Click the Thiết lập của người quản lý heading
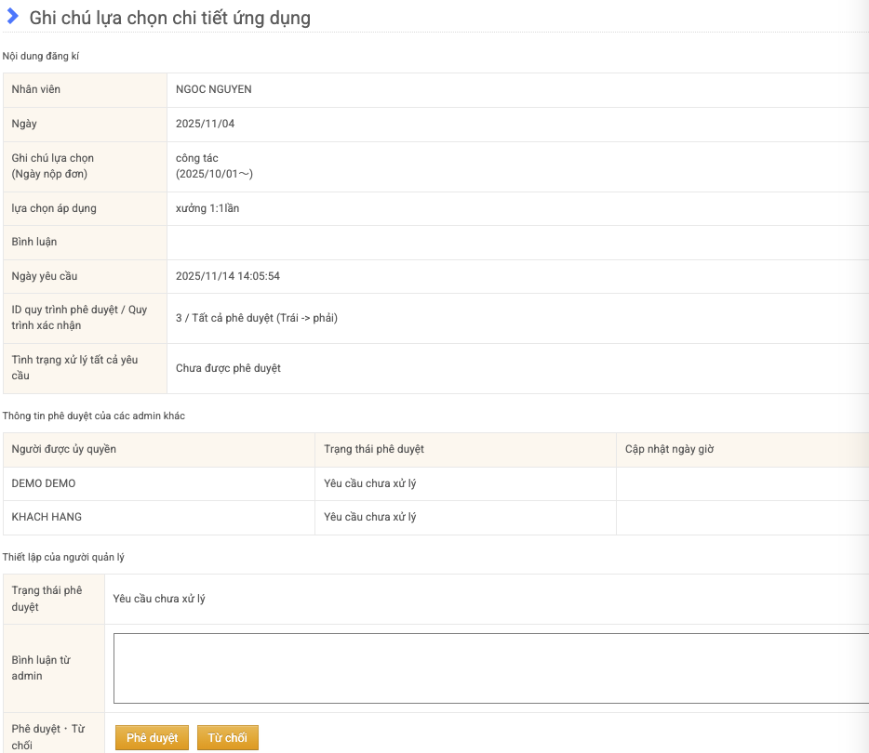 coord(63,557)
